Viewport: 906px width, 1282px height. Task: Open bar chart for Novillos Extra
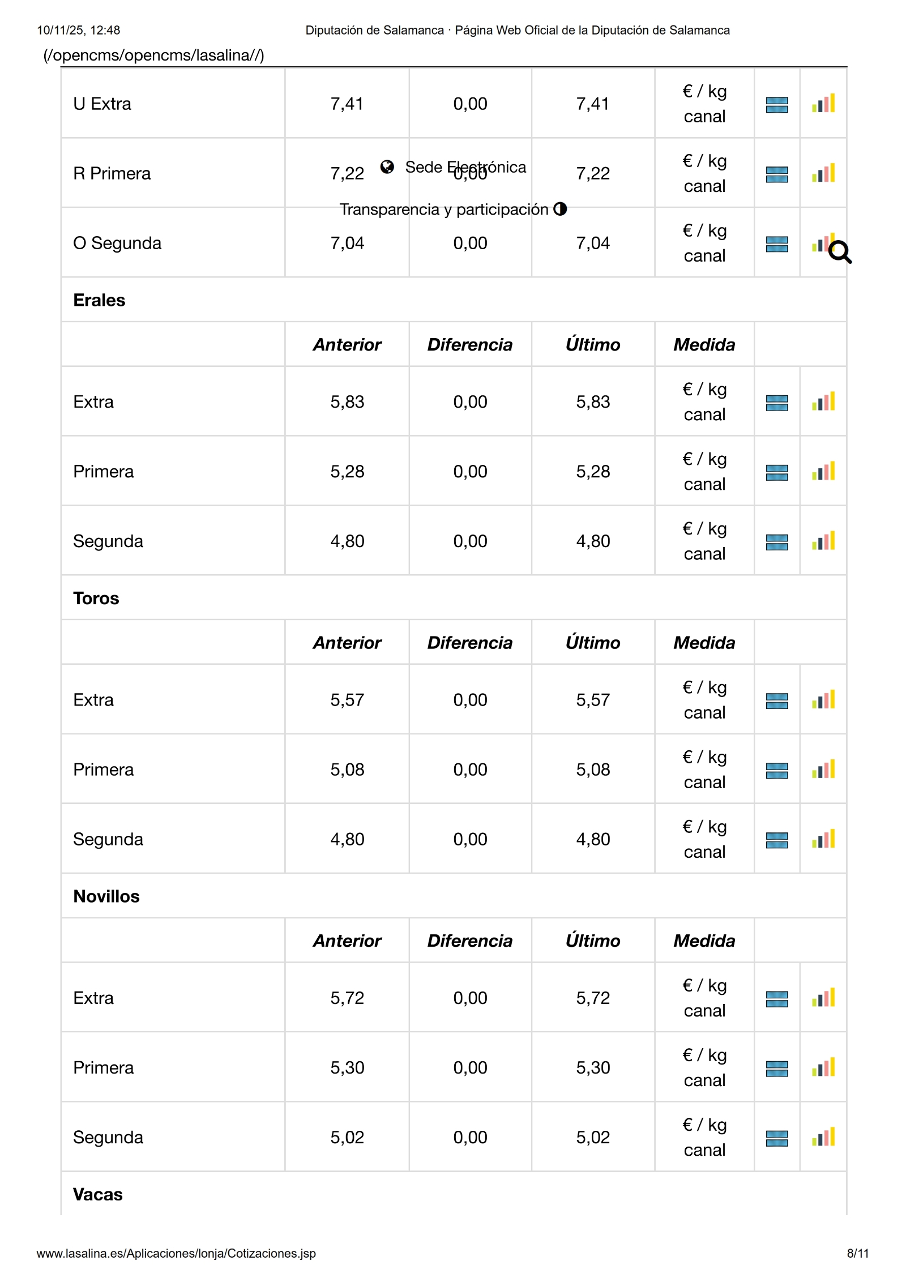click(x=823, y=998)
